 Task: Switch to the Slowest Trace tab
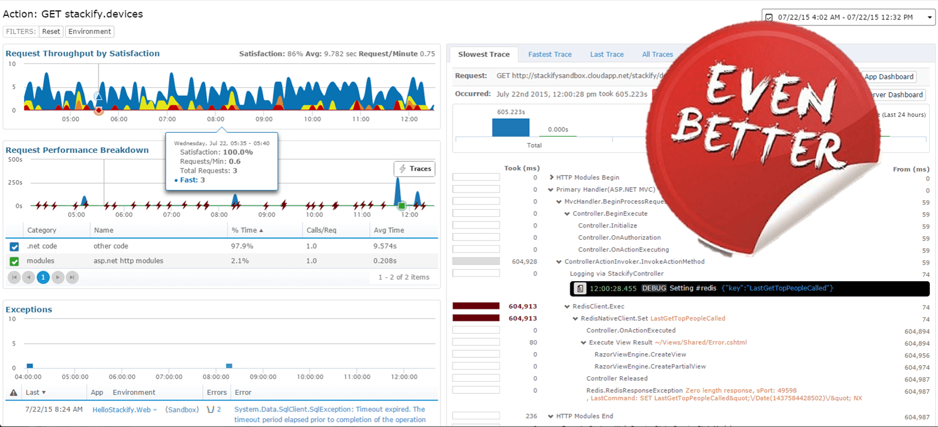coord(484,54)
